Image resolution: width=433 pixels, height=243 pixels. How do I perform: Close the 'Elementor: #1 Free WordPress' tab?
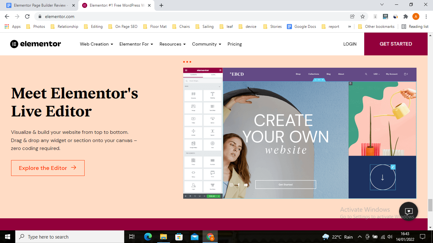tap(149, 5)
